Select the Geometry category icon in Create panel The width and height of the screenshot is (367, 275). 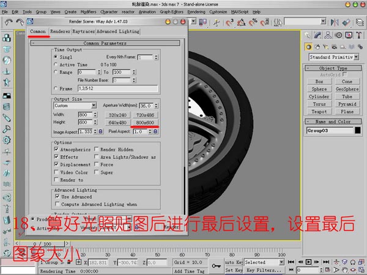pyautogui.click(x=310, y=47)
